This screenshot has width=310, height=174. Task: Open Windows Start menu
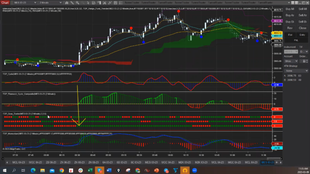coord(5,170)
